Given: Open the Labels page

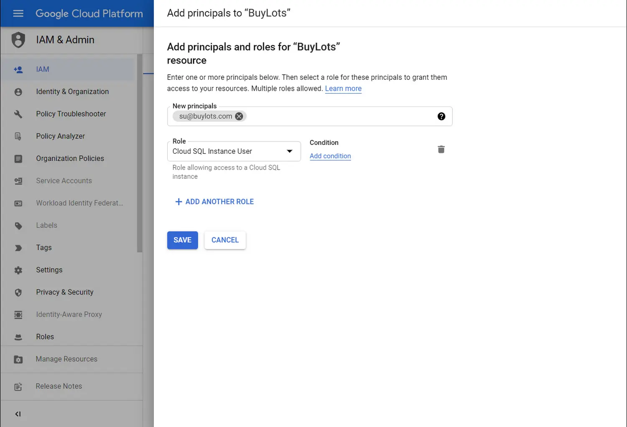Looking at the screenshot, I should pyautogui.click(x=46, y=225).
